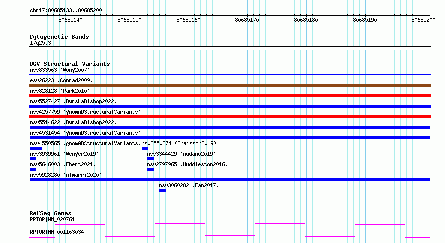Select the small blue bar under nsv3550874
This screenshot has width=445, height=243.
[144, 148]
